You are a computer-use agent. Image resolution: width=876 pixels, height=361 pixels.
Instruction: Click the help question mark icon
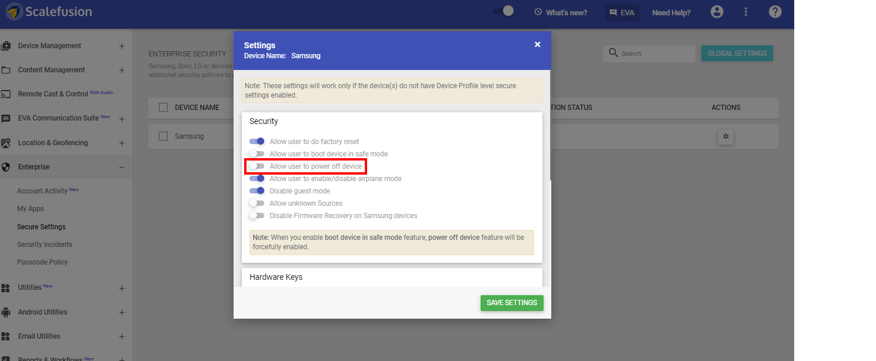[775, 12]
